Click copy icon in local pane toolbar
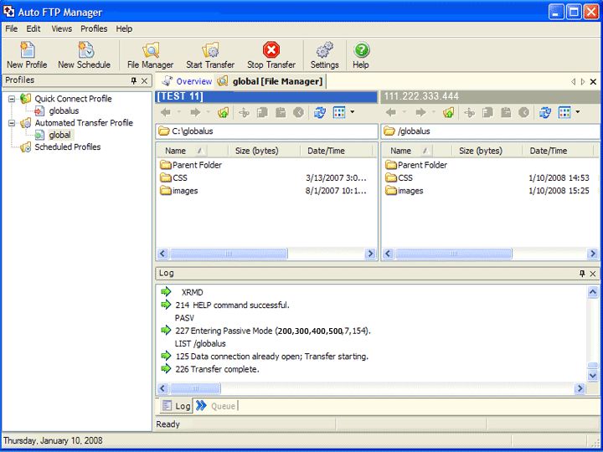 click(x=263, y=112)
